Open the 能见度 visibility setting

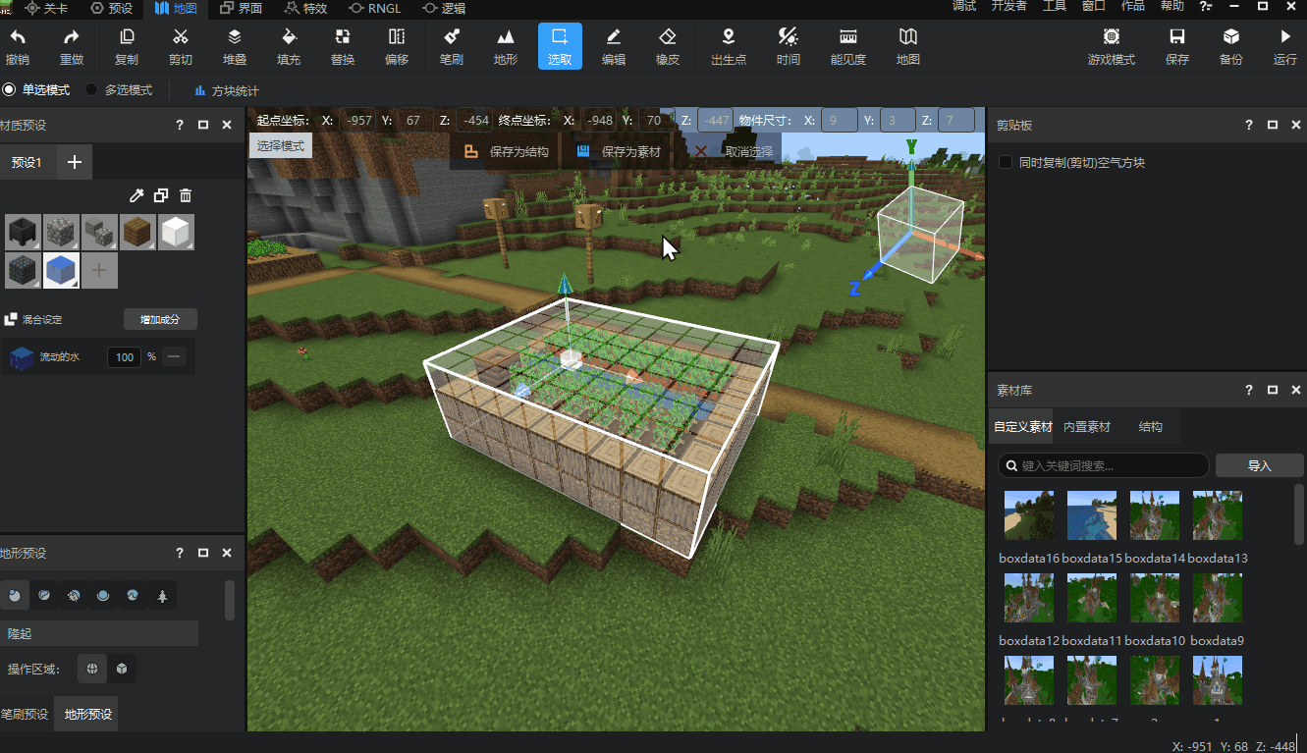point(848,46)
